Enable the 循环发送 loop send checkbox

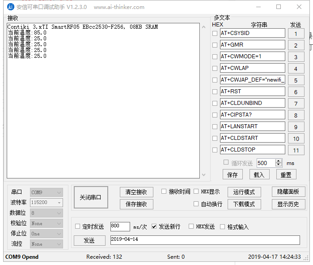click(226, 162)
